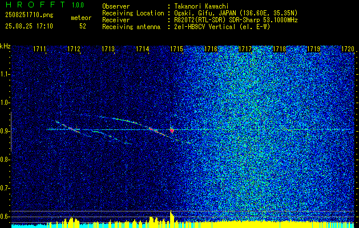Click the R820T2(RTL-SDR) SDR-Sharp 53.1000MHz text
This screenshot has height=228, width=359.
pyautogui.click(x=236, y=20)
